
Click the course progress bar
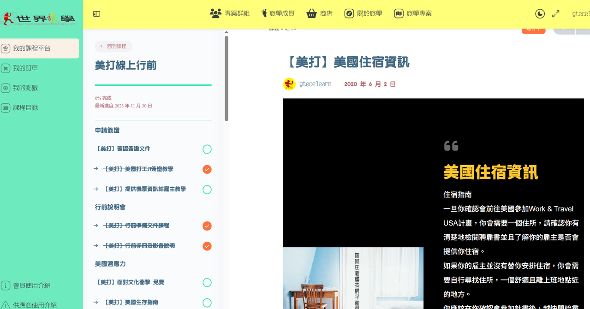point(153,85)
